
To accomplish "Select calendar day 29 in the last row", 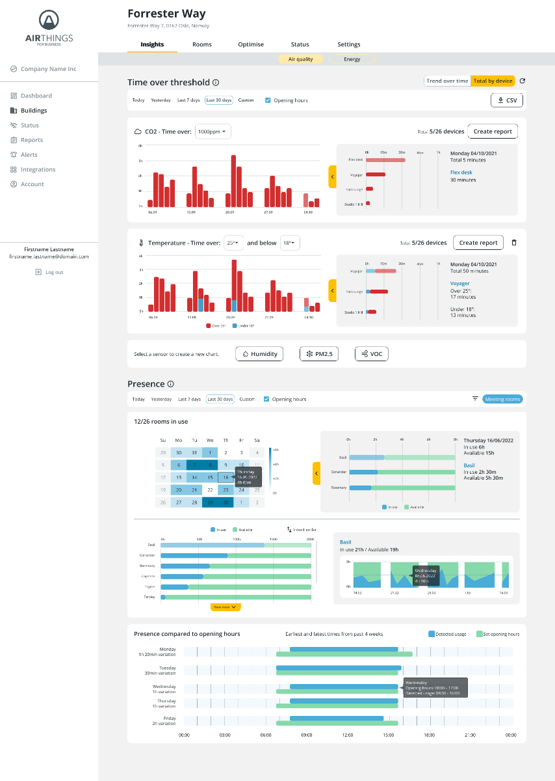I will (210, 502).
